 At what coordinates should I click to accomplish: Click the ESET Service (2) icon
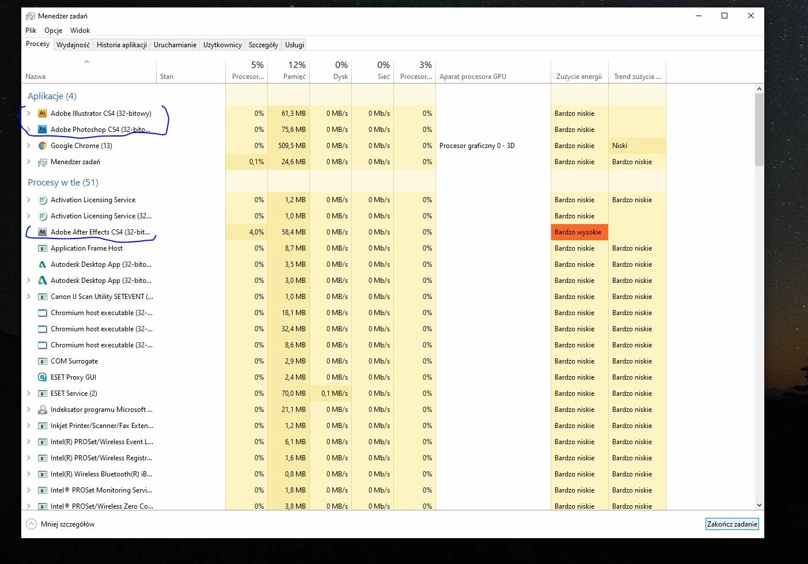42,393
